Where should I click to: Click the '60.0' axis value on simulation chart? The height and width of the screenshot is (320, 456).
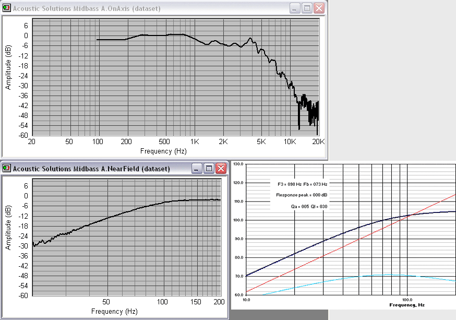(239, 295)
